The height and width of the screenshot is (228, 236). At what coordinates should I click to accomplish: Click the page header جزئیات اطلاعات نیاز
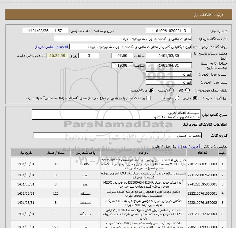(x=209, y=15)
